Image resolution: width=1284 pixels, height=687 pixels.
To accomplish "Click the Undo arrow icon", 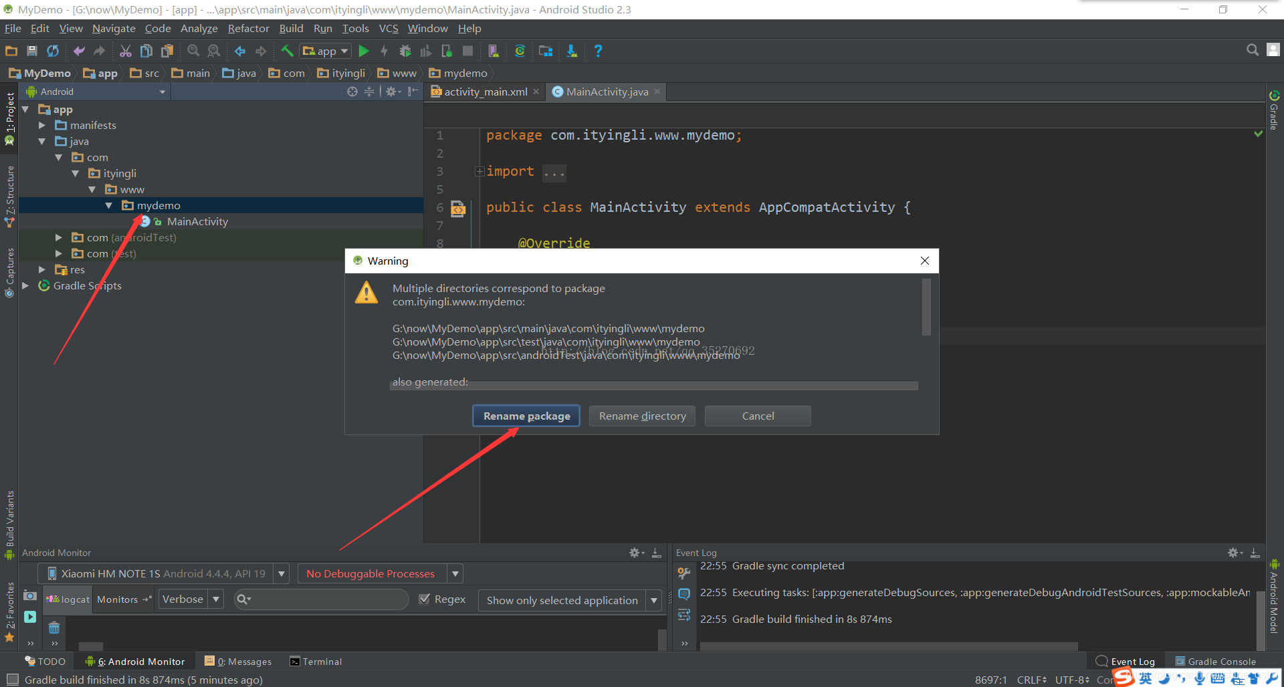I will 79,51.
